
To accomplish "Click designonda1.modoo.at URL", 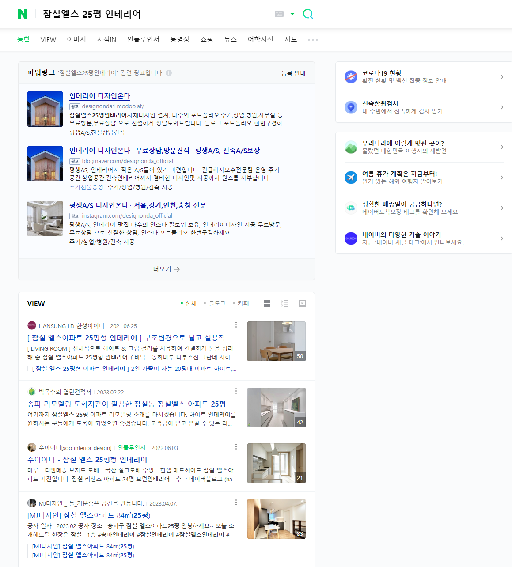I will pyautogui.click(x=113, y=106).
